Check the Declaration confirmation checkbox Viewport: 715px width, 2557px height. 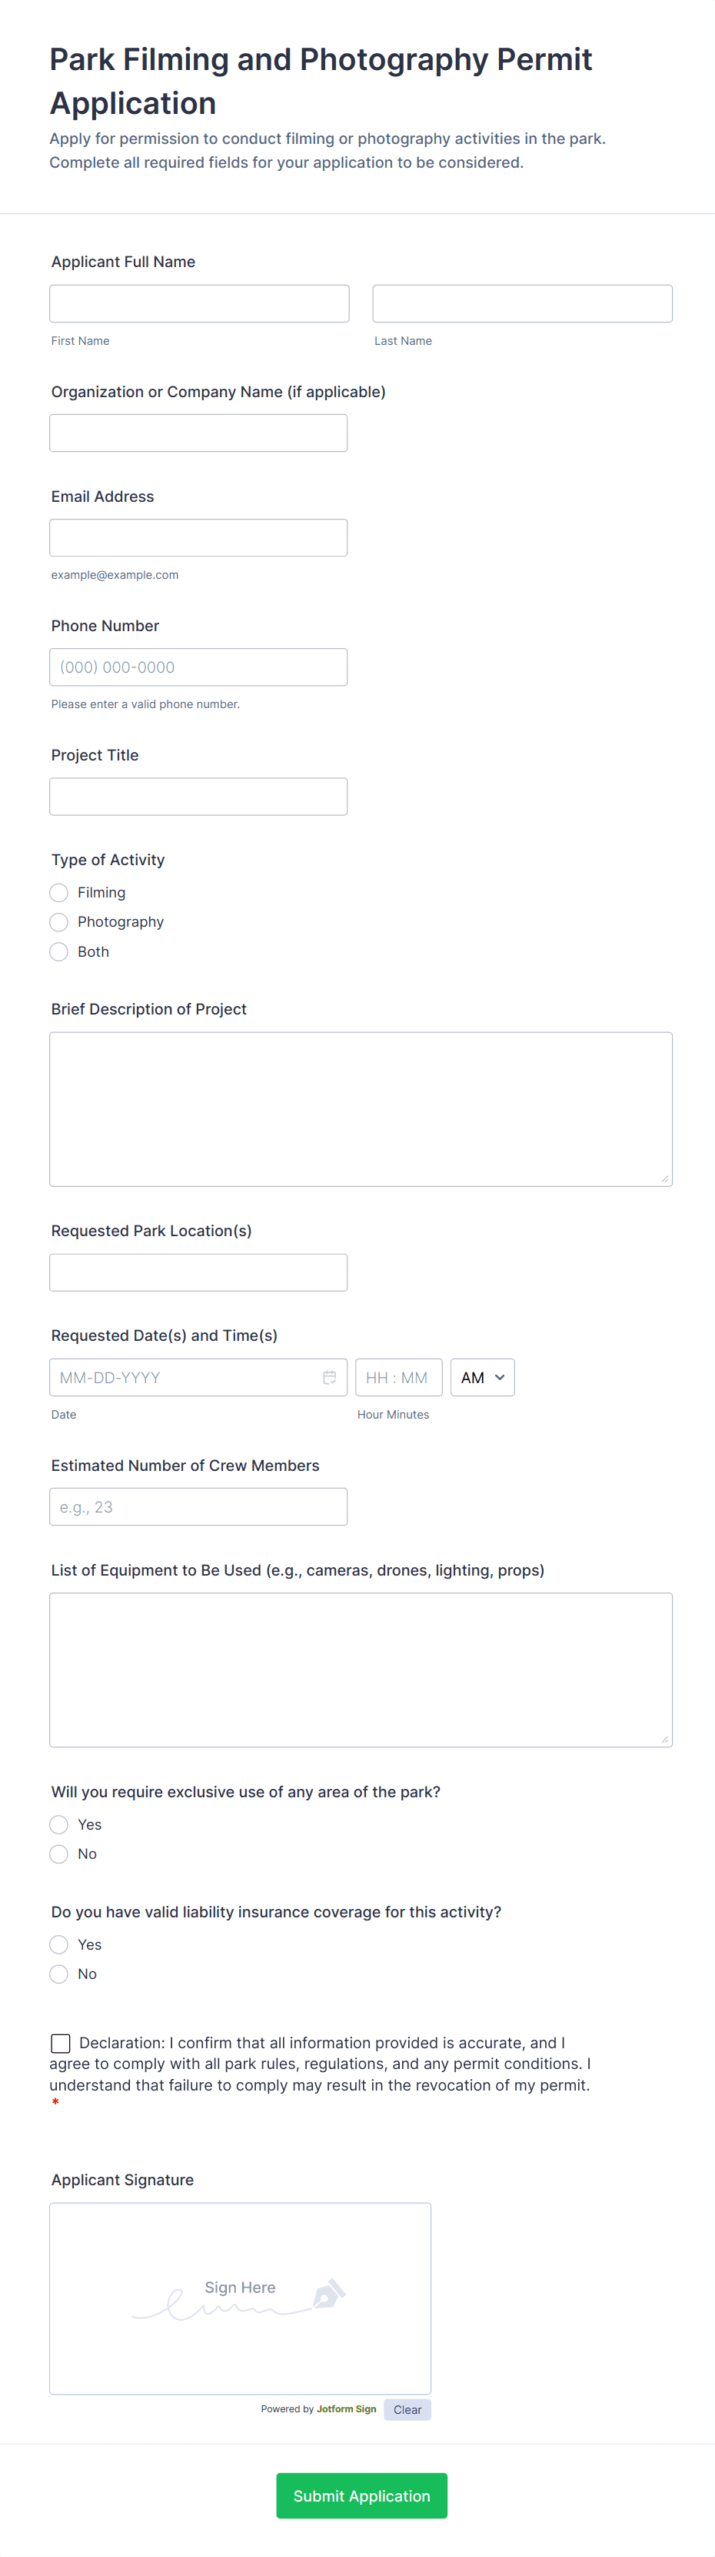click(61, 2043)
